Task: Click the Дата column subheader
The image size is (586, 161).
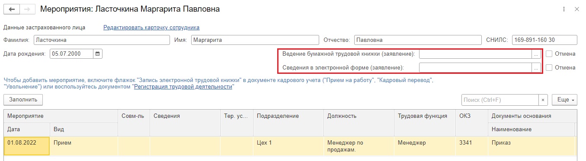Action: [x=27, y=129]
